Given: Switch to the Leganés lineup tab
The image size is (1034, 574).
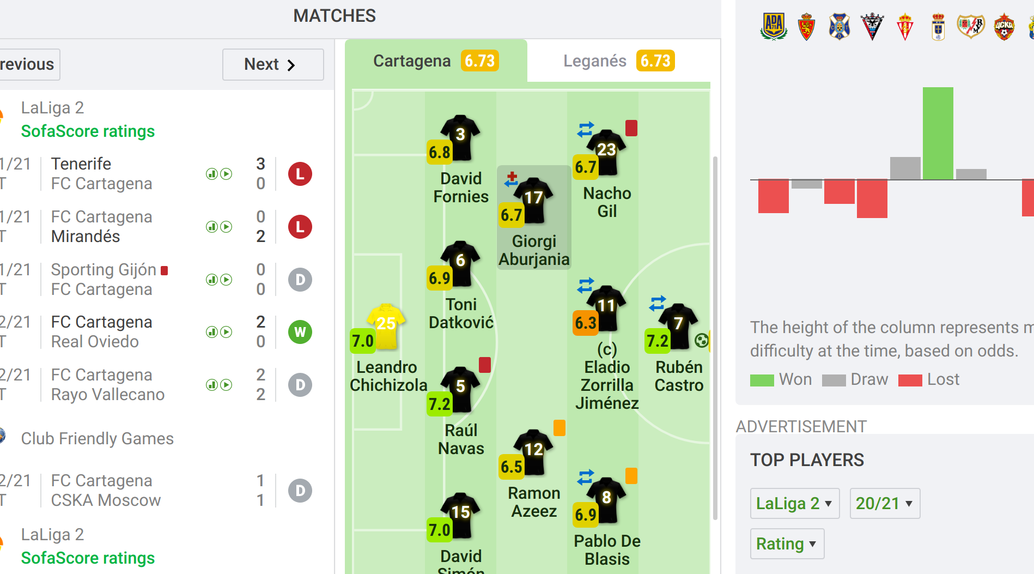Looking at the screenshot, I should click(618, 61).
